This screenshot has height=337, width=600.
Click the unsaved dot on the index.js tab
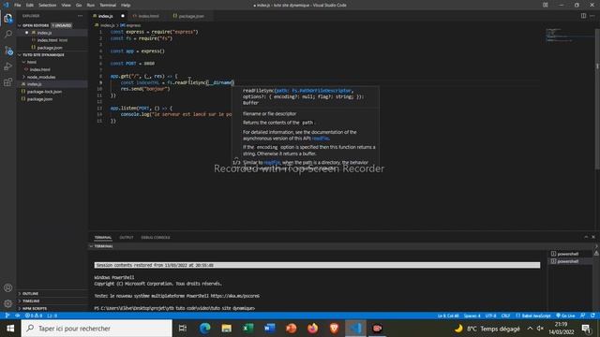click(123, 16)
